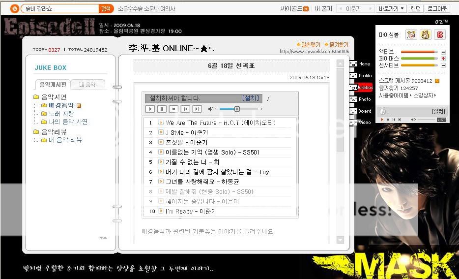
Task: Pause the jukebox music player
Action: [161, 109]
